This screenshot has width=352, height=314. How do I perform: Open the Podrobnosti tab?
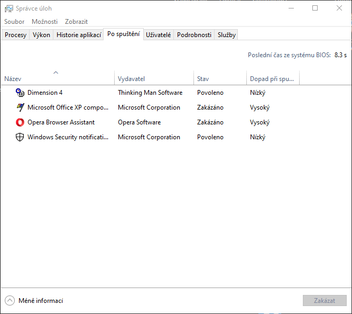(194, 35)
